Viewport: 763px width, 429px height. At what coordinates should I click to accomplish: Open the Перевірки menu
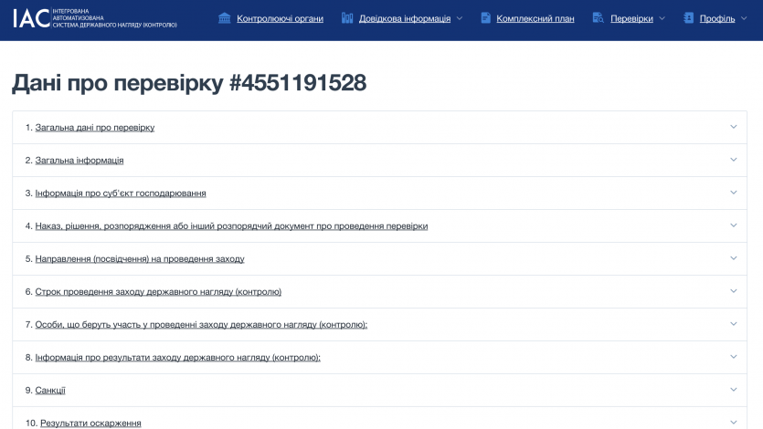[x=631, y=18]
